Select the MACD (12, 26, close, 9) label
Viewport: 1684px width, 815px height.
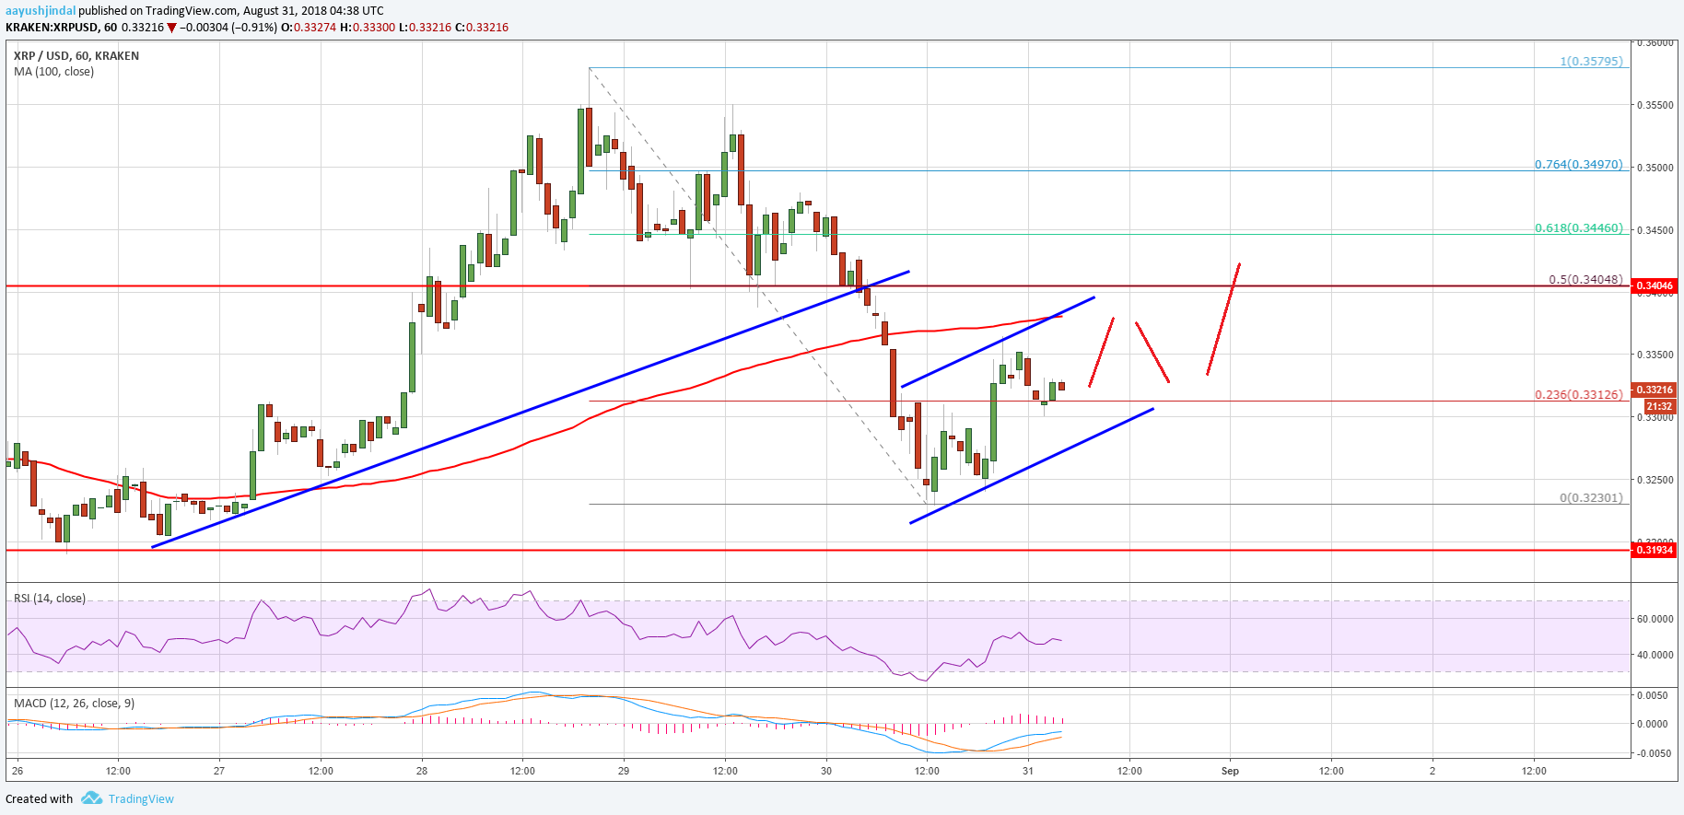tap(74, 704)
